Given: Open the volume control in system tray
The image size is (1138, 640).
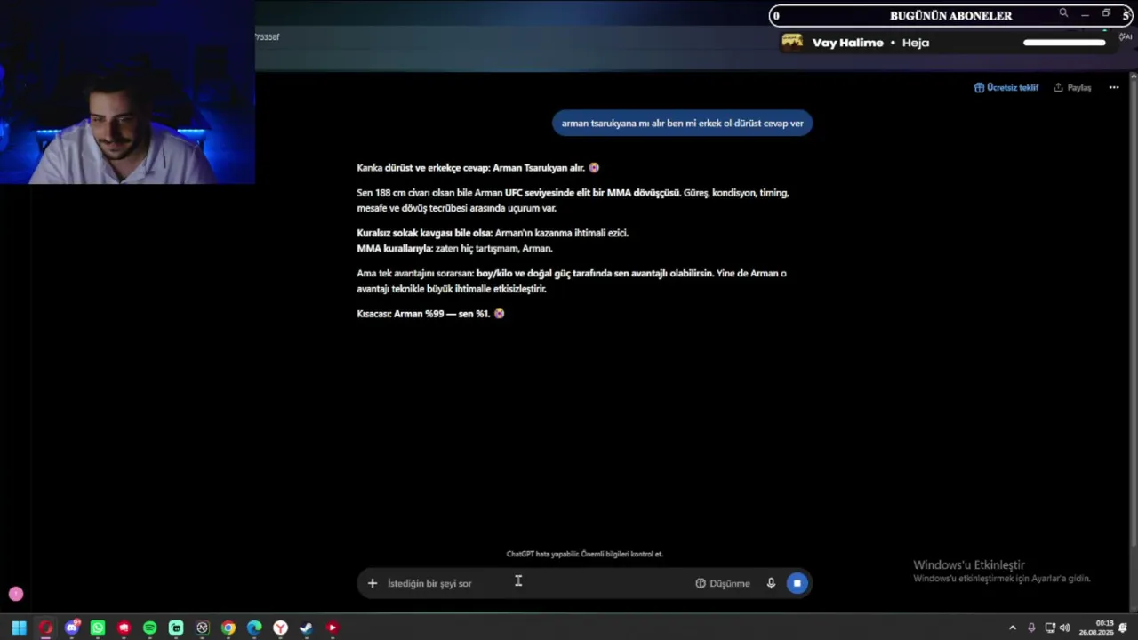Looking at the screenshot, I should (1065, 628).
